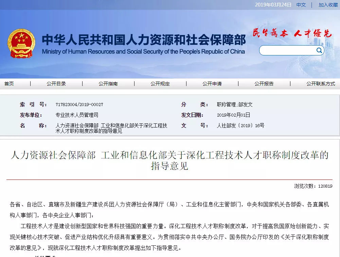Image resolution: width=340 pixels, height=257 pixels.
Task: Select the publisher 专业技术人员管理司
Action: pyautogui.click(x=77, y=115)
